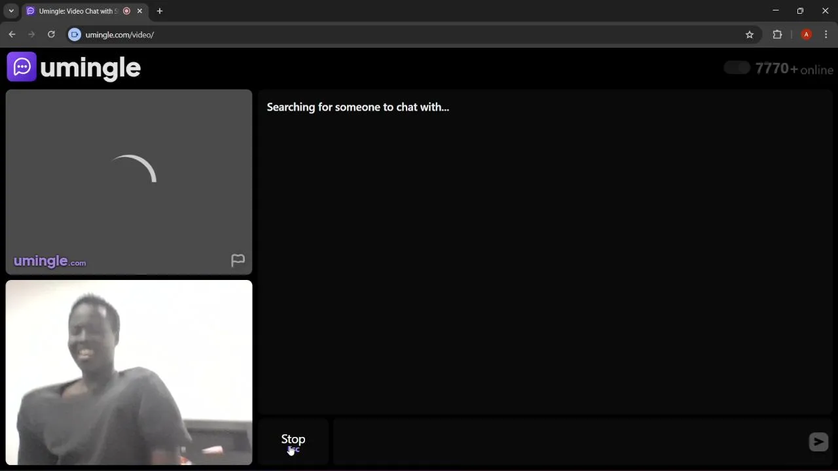Close the browser window
Image resolution: width=838 pixels, height=471 pixels.
click(825, 10)
